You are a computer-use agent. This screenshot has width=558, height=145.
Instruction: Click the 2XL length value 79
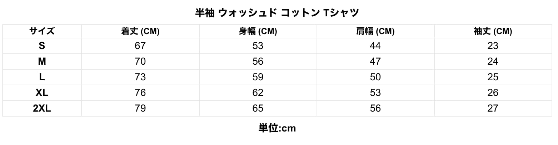tap(140, 108)
